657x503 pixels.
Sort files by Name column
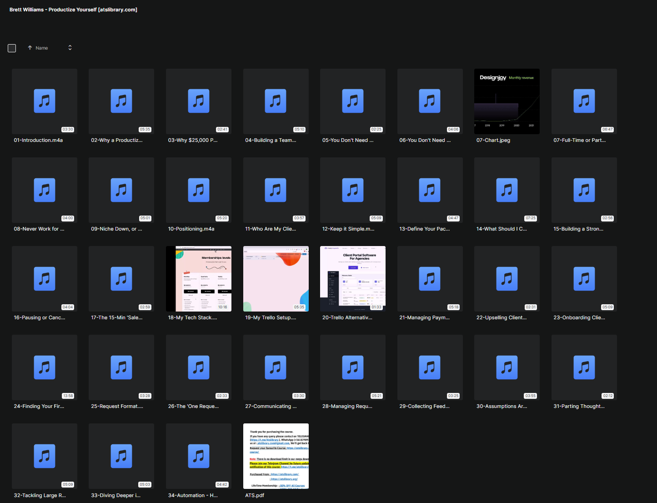click(x=42, y=48)
